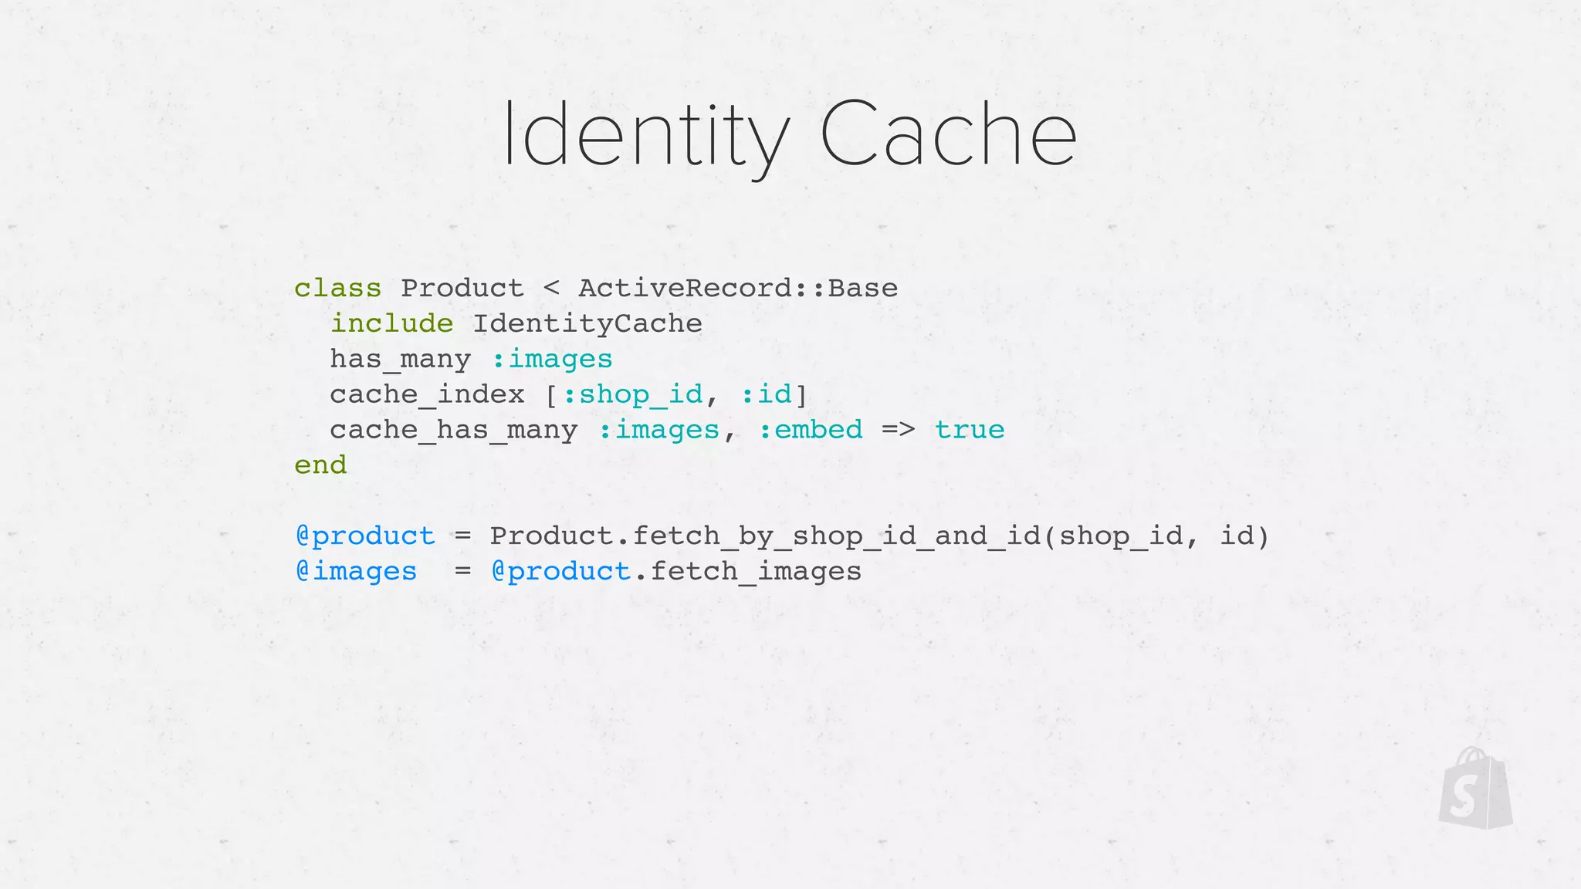Click the '@images = @product.fetch_images' line
This screenshot has height=889, width=1581.
click(579, 572)
